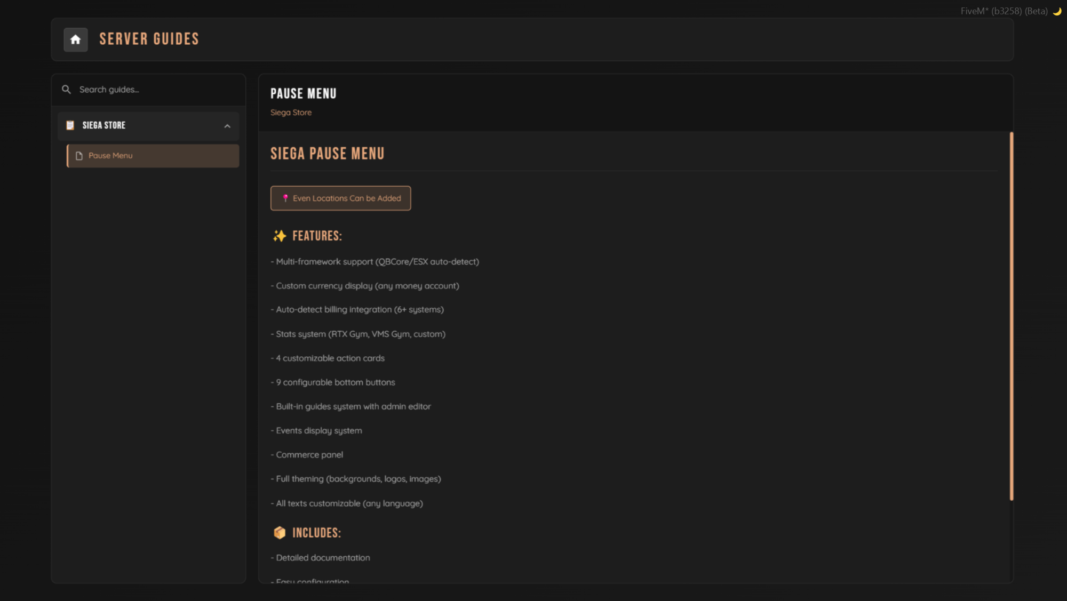Image resolution: width=1067 pixels, height=601 pixels.
Task: Click 'Full theming (backgrounds, logos, images)' line
Action: (356, 479)
